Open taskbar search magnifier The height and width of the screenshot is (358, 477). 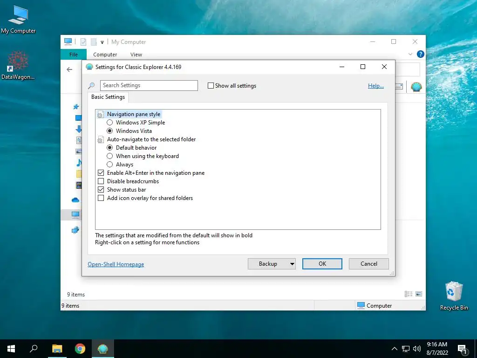(34, 349)
